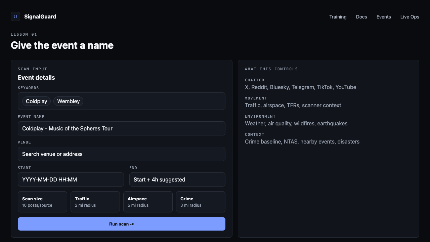Screen dimensions: 430x242
Task: Open the Events navigation link
Action: pyautogui.click(x=384, y=17)
